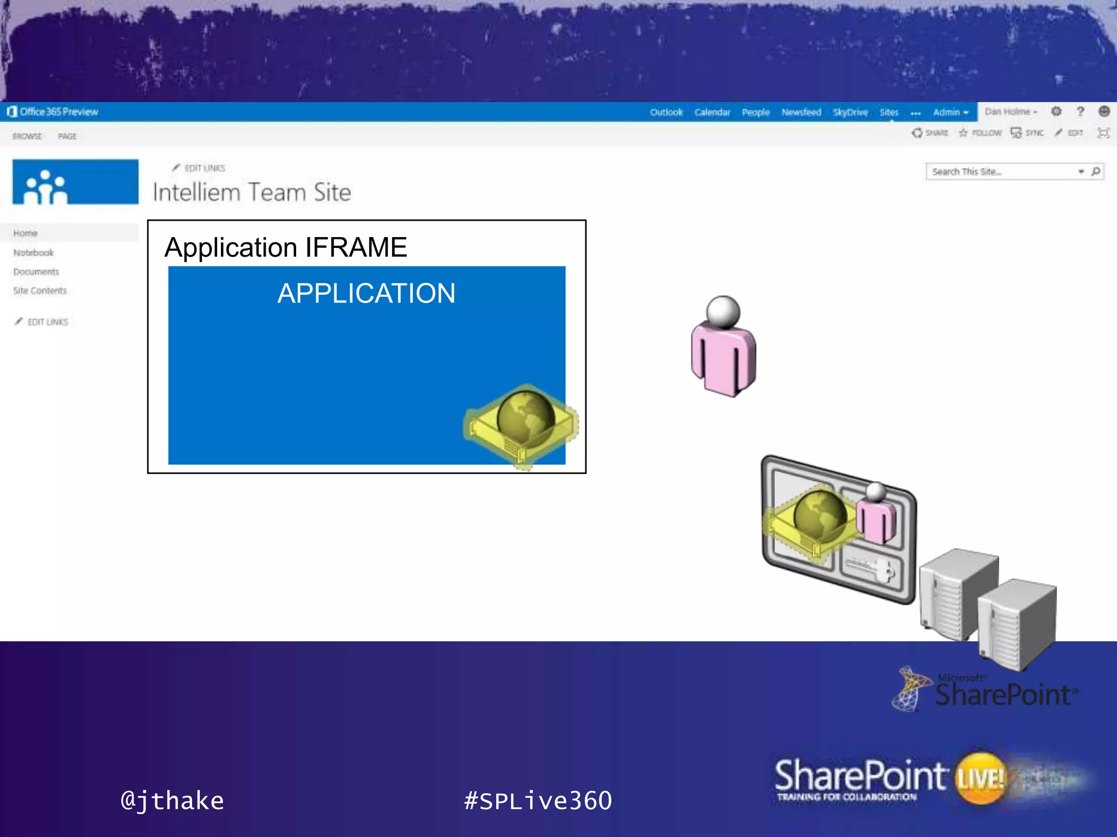Click the smiley feedback icon
Image resolution: width=1117 pixels, height=837 pixels.
[1104, 112]
